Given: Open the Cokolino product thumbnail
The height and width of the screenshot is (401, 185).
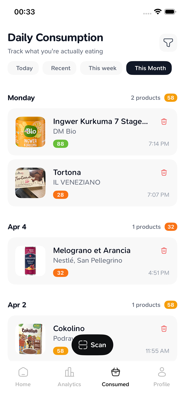Looking at the screenshot, I should click(x=30, y=339).
